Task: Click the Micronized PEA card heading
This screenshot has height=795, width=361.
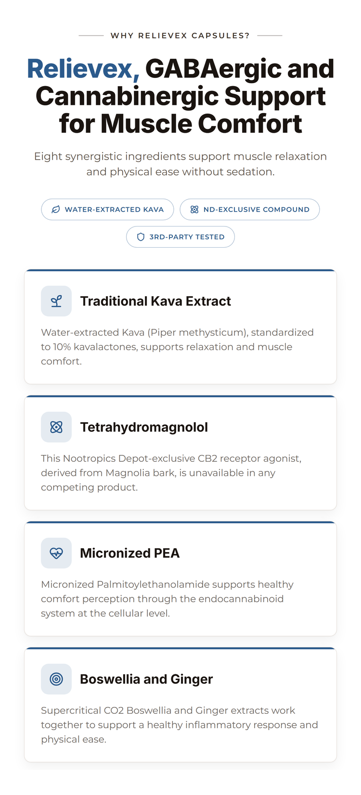Action: point(130,554)
